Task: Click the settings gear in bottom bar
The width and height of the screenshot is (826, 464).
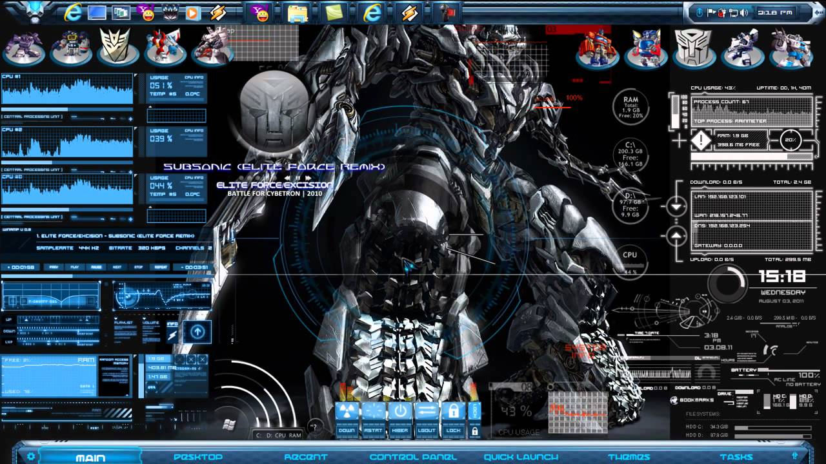Action: (x=30, y=456)
